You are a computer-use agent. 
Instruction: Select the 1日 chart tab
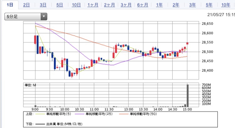coord(10,5)
